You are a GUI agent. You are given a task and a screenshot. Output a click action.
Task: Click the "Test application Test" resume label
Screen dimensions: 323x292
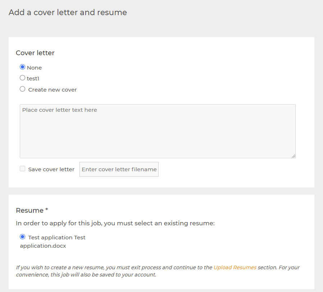pos(57,238)
